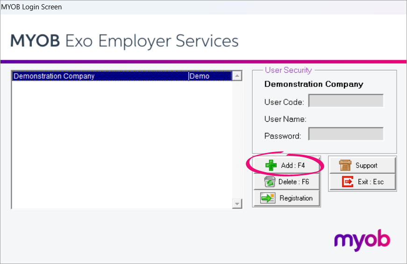Click the User Code label
The width and height of the screenshot is (407, 264).
(x=284, y=102)
